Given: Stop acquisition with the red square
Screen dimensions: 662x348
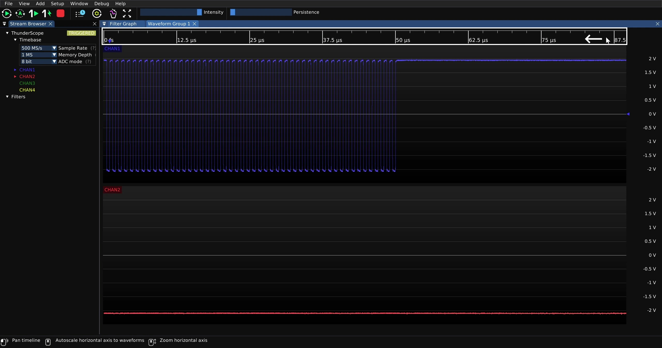Looking at the screenshot, I should click(x=61, y=13).
